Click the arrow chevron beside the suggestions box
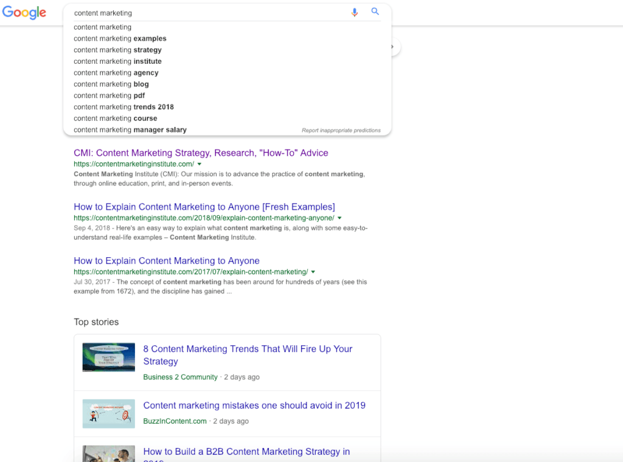Viewport: 623px width, 462px height. tap(392, 47)
